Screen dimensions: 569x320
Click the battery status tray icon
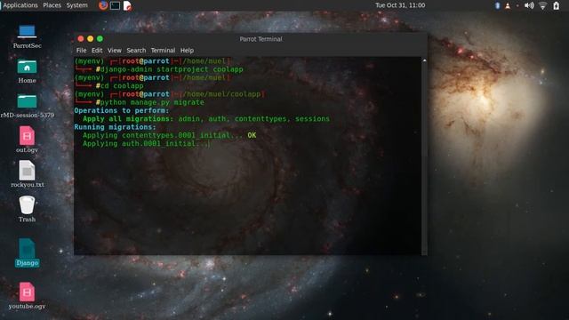pyautogui.click(x=556, y=5)
